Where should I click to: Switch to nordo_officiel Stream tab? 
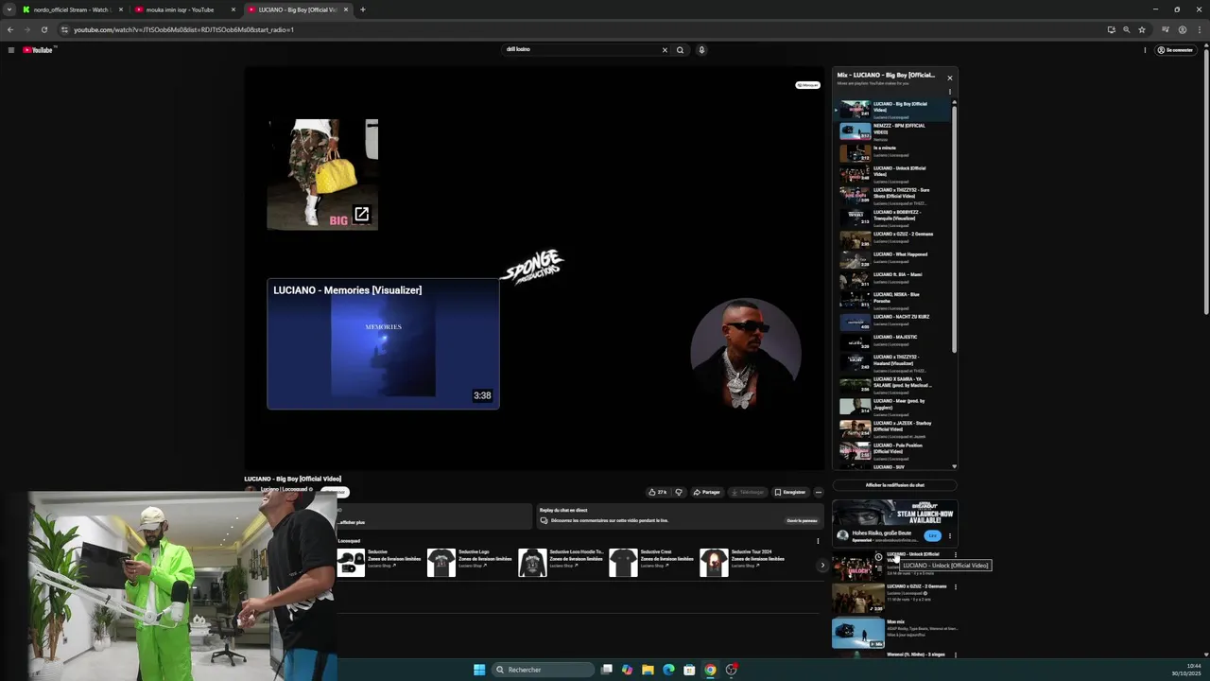(73, 9)
